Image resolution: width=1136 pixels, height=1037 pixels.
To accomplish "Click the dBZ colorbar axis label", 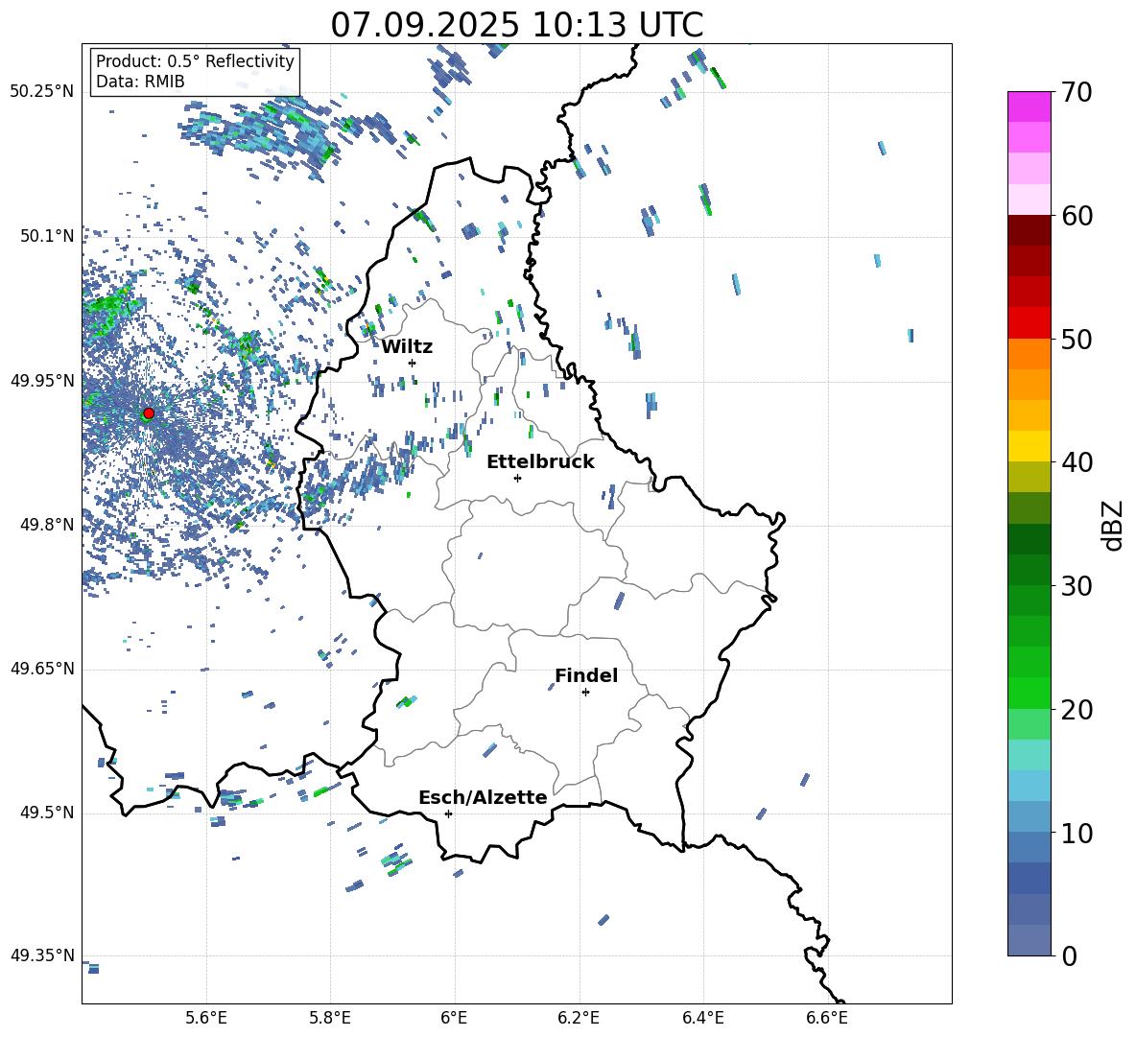I will 1111,525.
